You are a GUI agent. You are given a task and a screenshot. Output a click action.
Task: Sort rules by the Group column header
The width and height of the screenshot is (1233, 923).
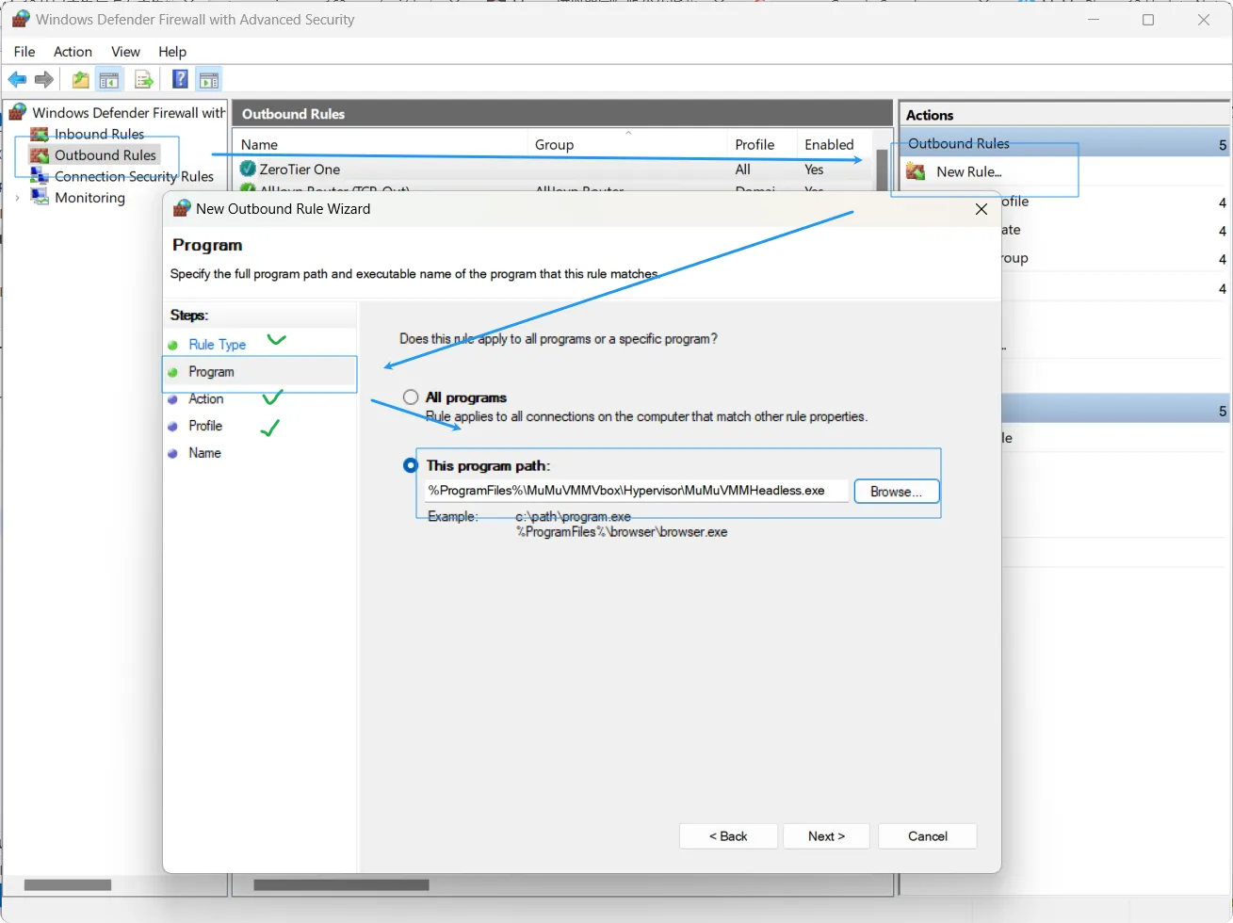554,144
